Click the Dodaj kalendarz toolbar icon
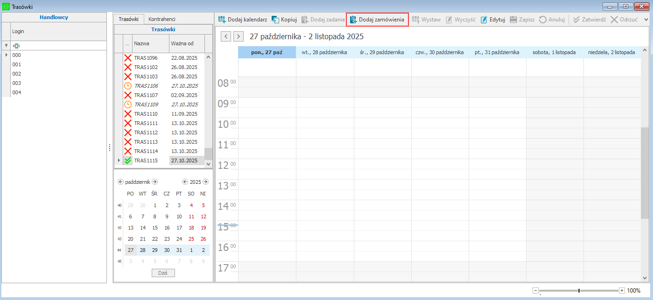 (222, 20)
